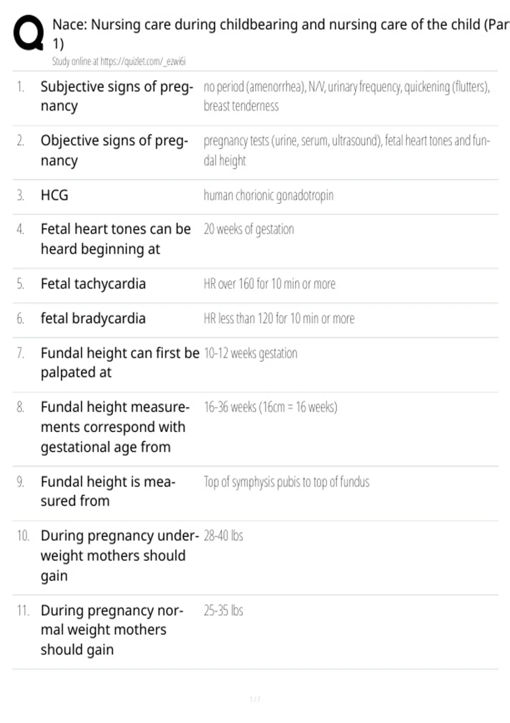Viewport: 510px width, 723px height.
Task: Click the Quizlet Q logo icon
Action: point(28,33)
